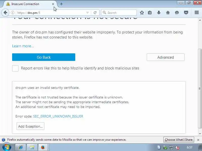The width and height of the screenshot is (202, 151).
Task: Open the Windows Start menu
Action: pyautogui.click(x=7, y=147)
